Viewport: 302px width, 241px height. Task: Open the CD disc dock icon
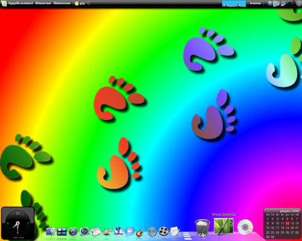(245, 227)
